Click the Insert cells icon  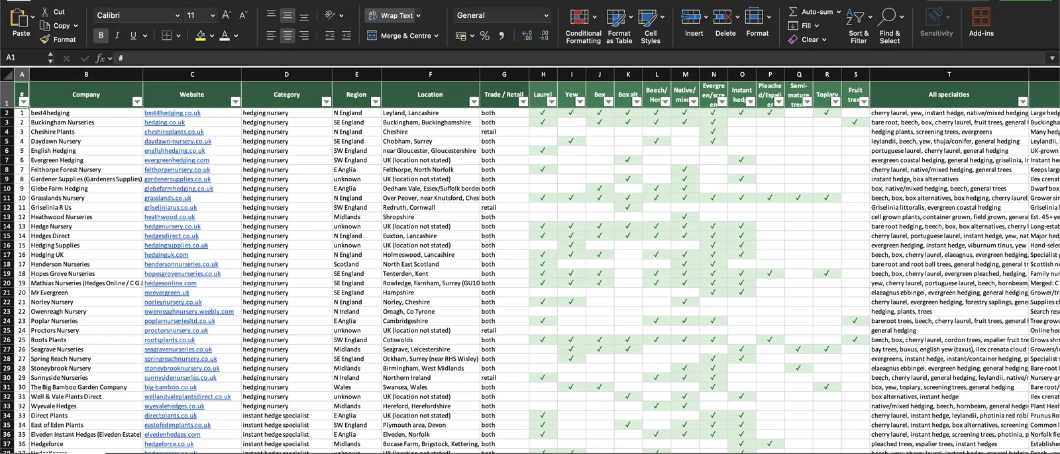691,17
